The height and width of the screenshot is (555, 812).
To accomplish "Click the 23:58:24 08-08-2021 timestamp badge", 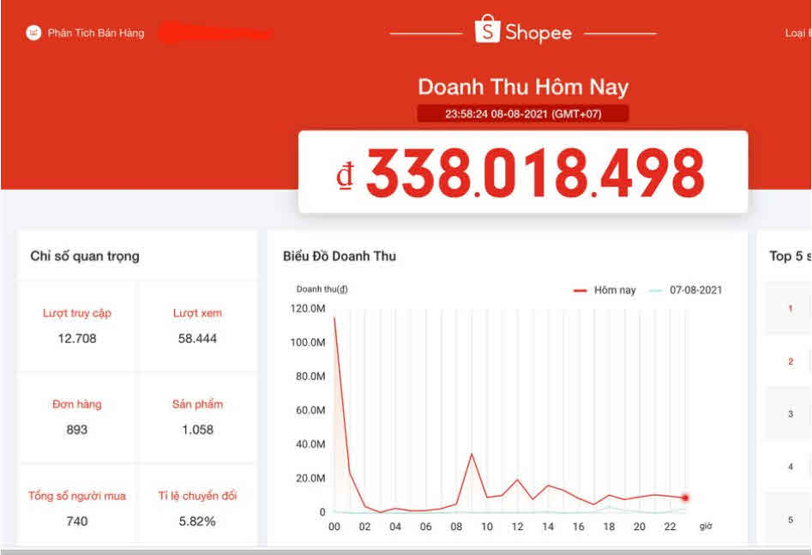I will (523, 113).
